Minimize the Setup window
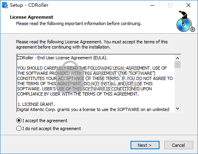 coord(152,5)
